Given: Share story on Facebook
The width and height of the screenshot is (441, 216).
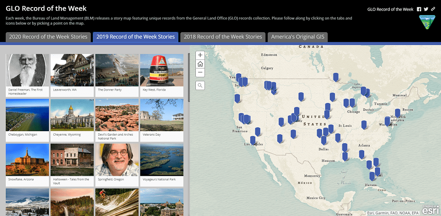Looking at the screenshot, I should [x=419, y=9].
